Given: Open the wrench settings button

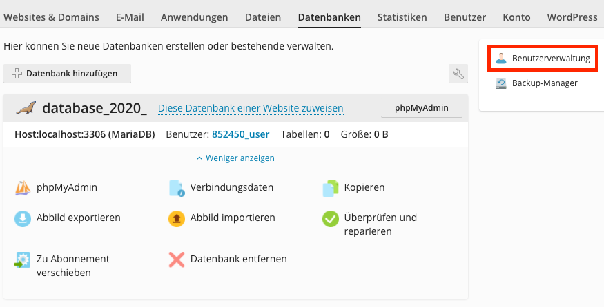Looking at the screenshot, I should (458, 74).
